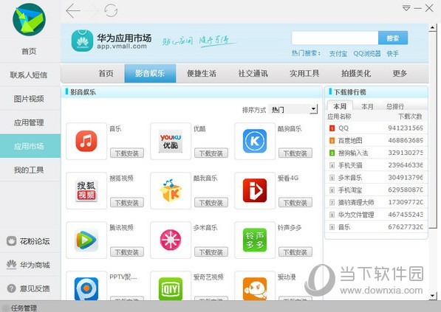Click the 华为商城 Huawei logo icon
Viewport: 441px width, 312px height.
coord(12,265)
